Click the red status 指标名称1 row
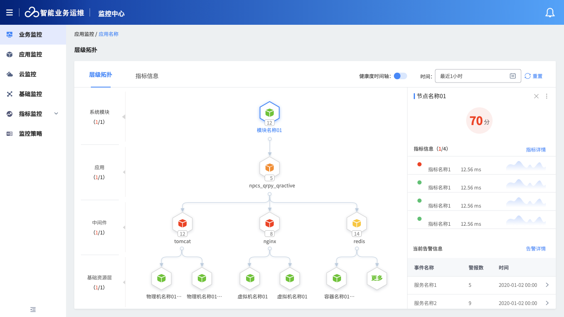The width and height of the screenshot is (564, 317). (481, 165)
